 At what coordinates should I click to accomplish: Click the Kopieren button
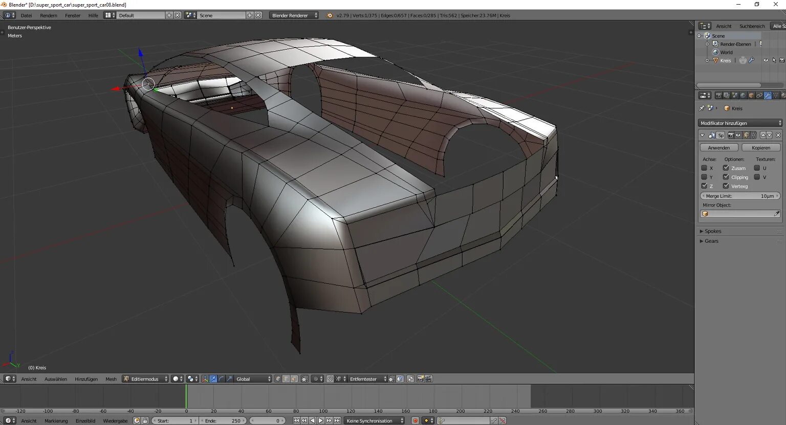coord(760,147)
